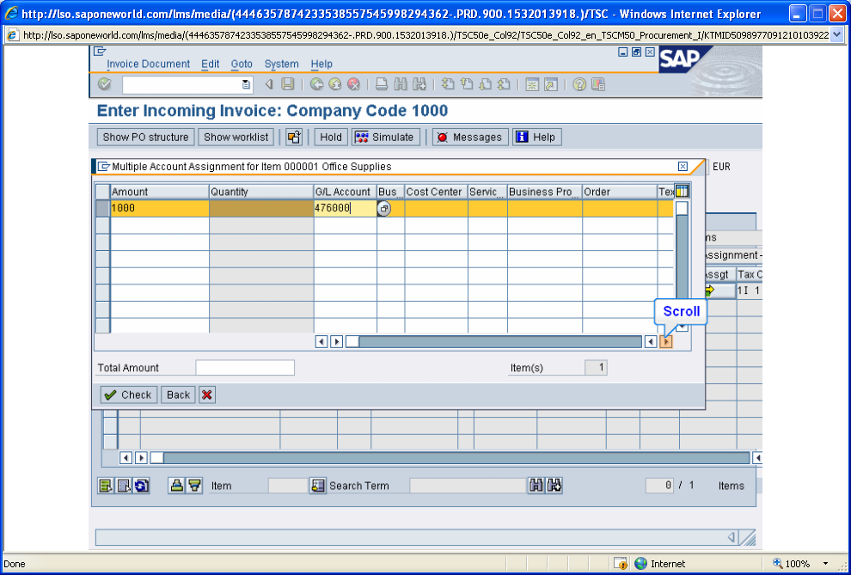The image size is (851, 575).
Task: Click the yellow question mark Help icon
Action: point(579,84)
